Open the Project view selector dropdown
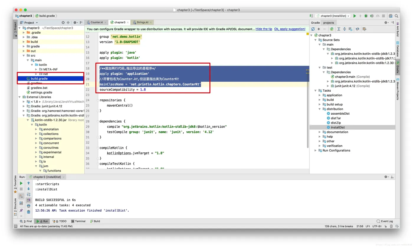 (29, 22)
